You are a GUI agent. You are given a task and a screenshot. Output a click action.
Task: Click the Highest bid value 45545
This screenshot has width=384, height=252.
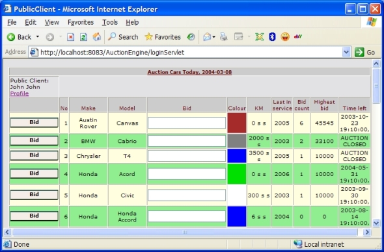point(324,123)
